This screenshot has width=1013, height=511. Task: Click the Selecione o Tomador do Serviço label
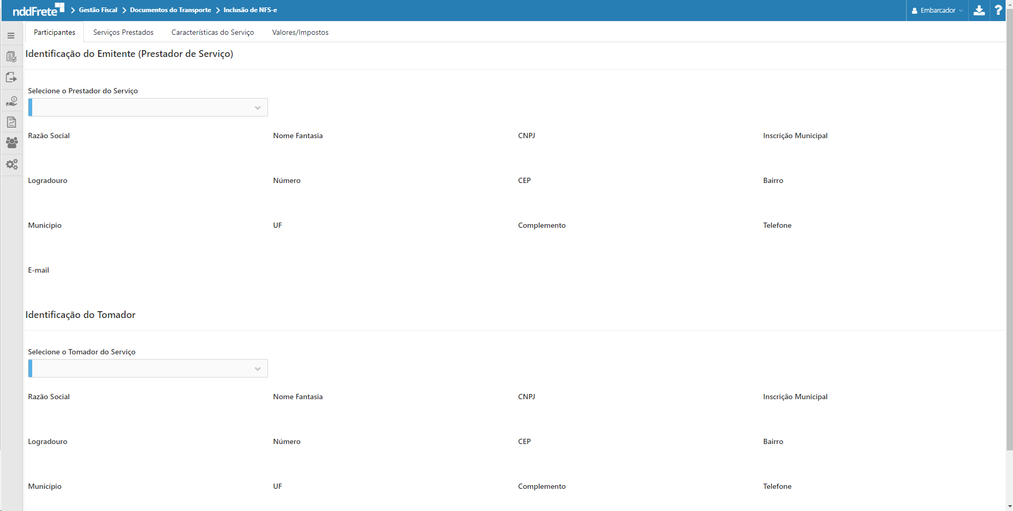82,352
